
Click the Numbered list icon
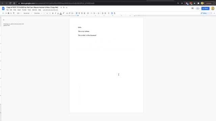(99, 13)
